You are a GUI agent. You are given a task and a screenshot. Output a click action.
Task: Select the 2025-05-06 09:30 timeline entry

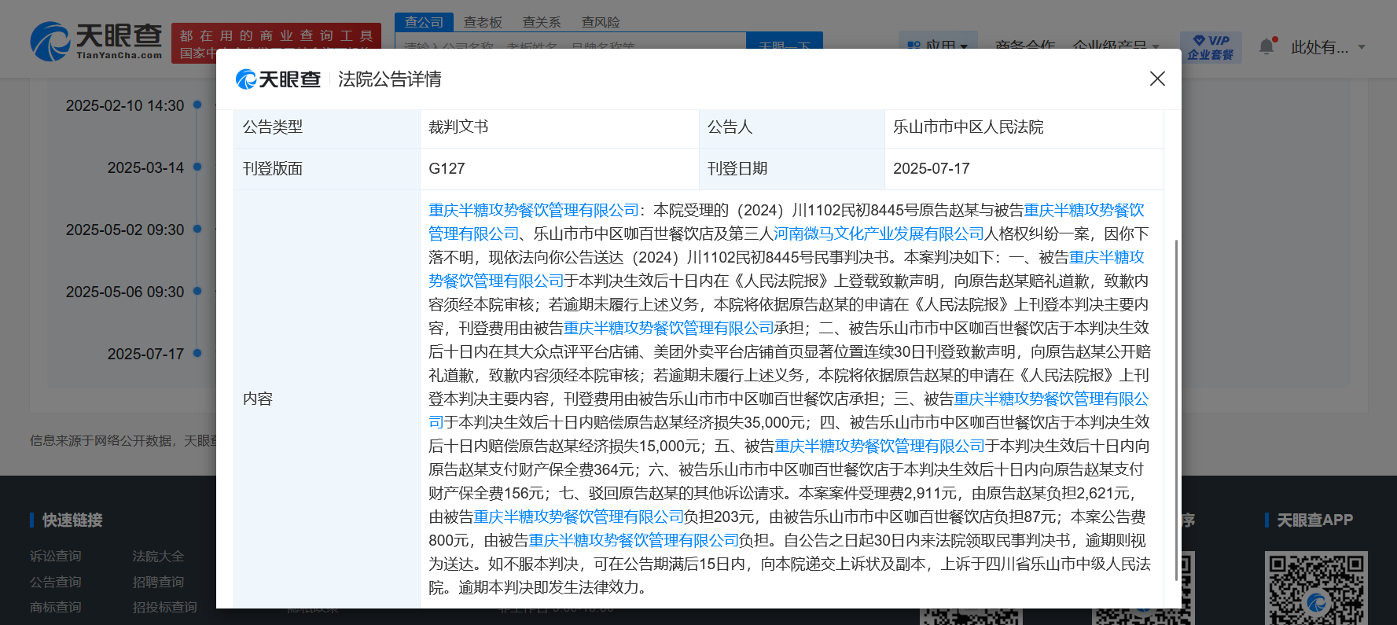(125, 292)
